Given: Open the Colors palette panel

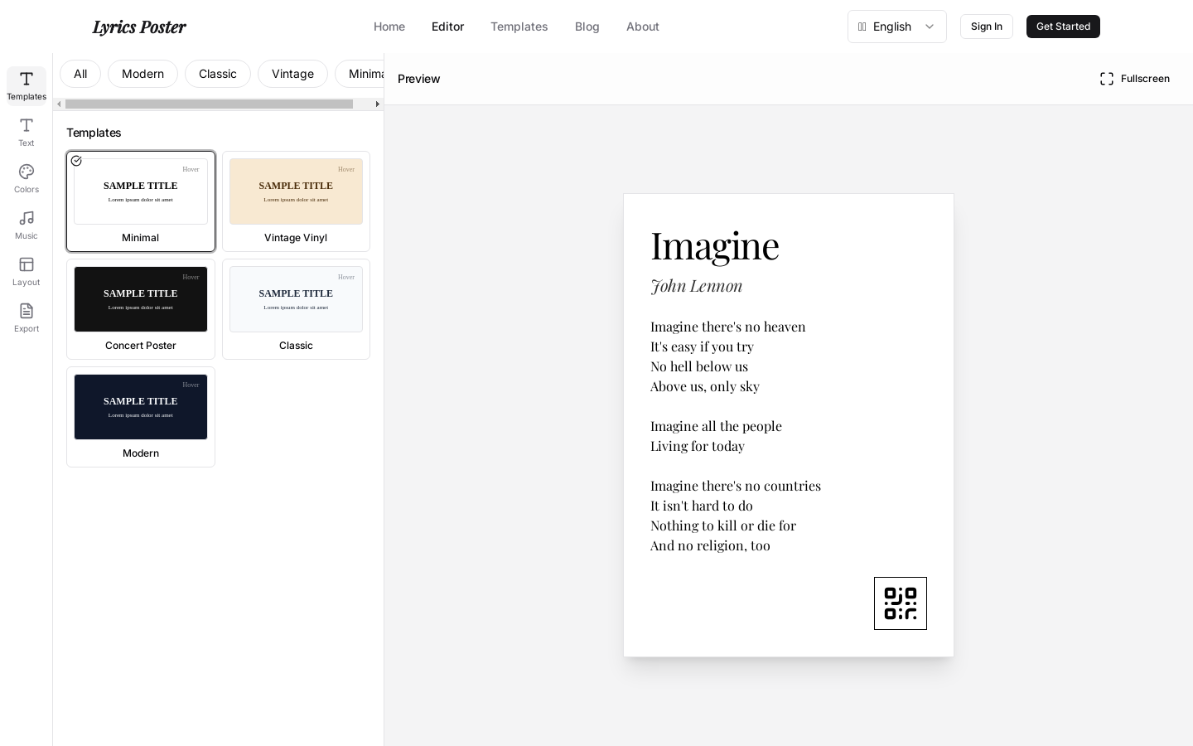Looking at the screenshot, I should point(27,179).
